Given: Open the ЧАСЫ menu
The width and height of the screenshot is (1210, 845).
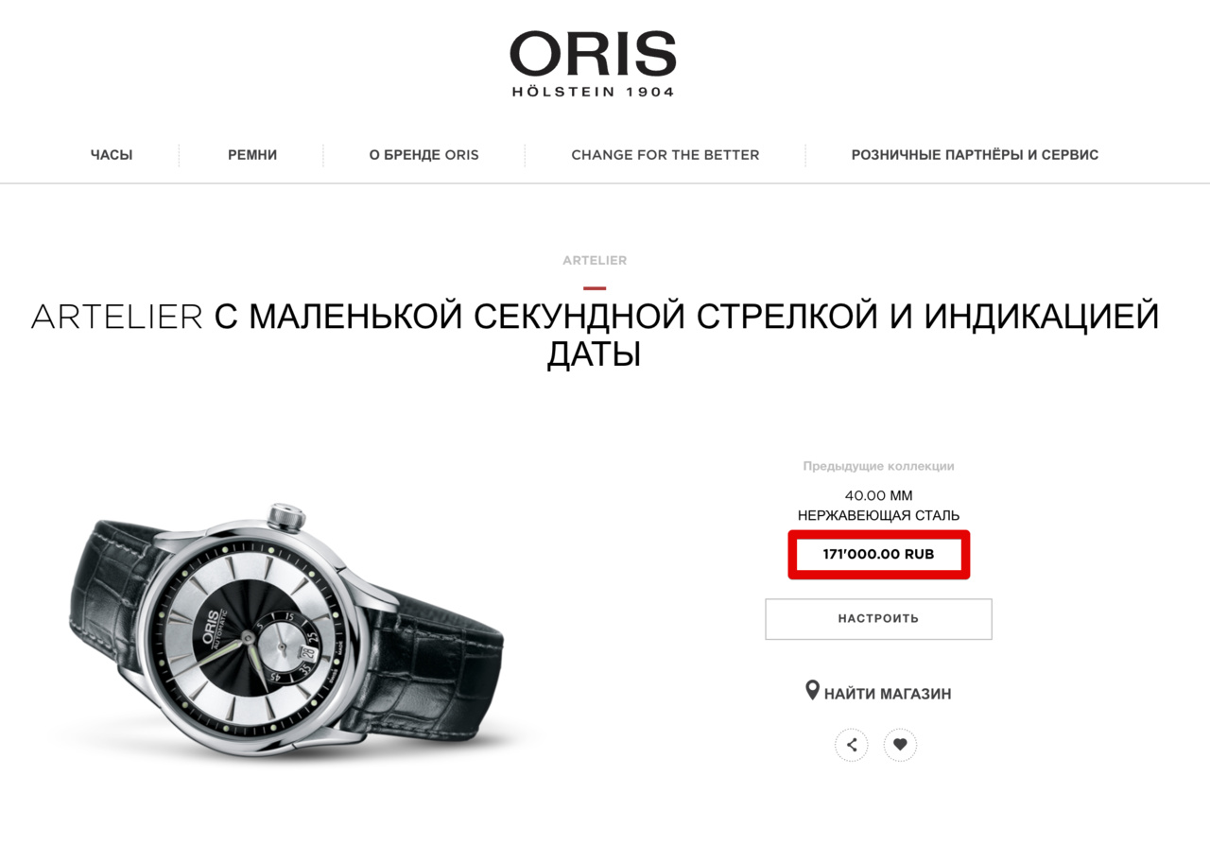Looking at the screenshot, I should pyautogui.click(x=112, y=155).
